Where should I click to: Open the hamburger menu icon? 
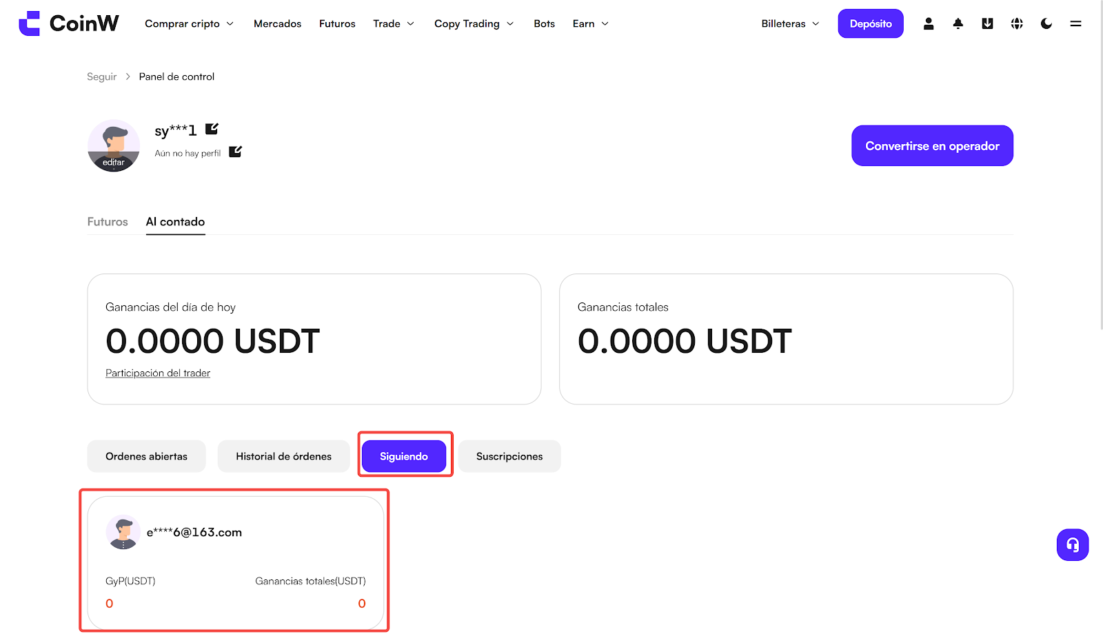[x=1075, y=23]
